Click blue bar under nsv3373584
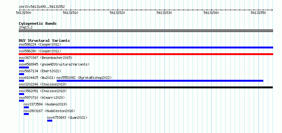Viewport: 282px width, 133px height. (26, 107)
